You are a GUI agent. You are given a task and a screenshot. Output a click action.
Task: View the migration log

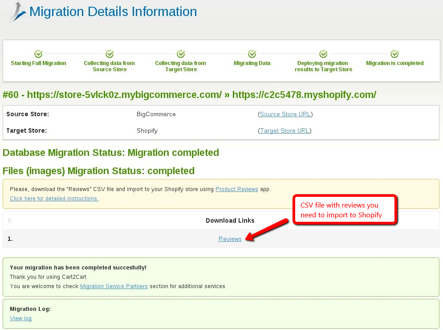click(20, 318)
